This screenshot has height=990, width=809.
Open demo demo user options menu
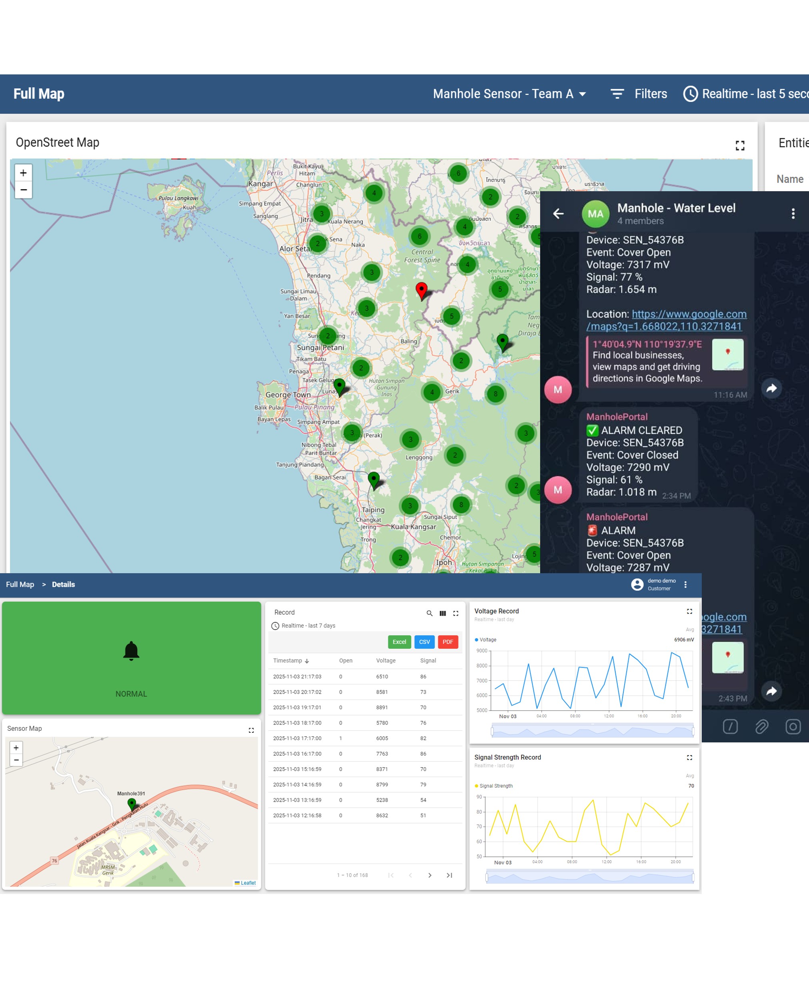coord(685,584)
